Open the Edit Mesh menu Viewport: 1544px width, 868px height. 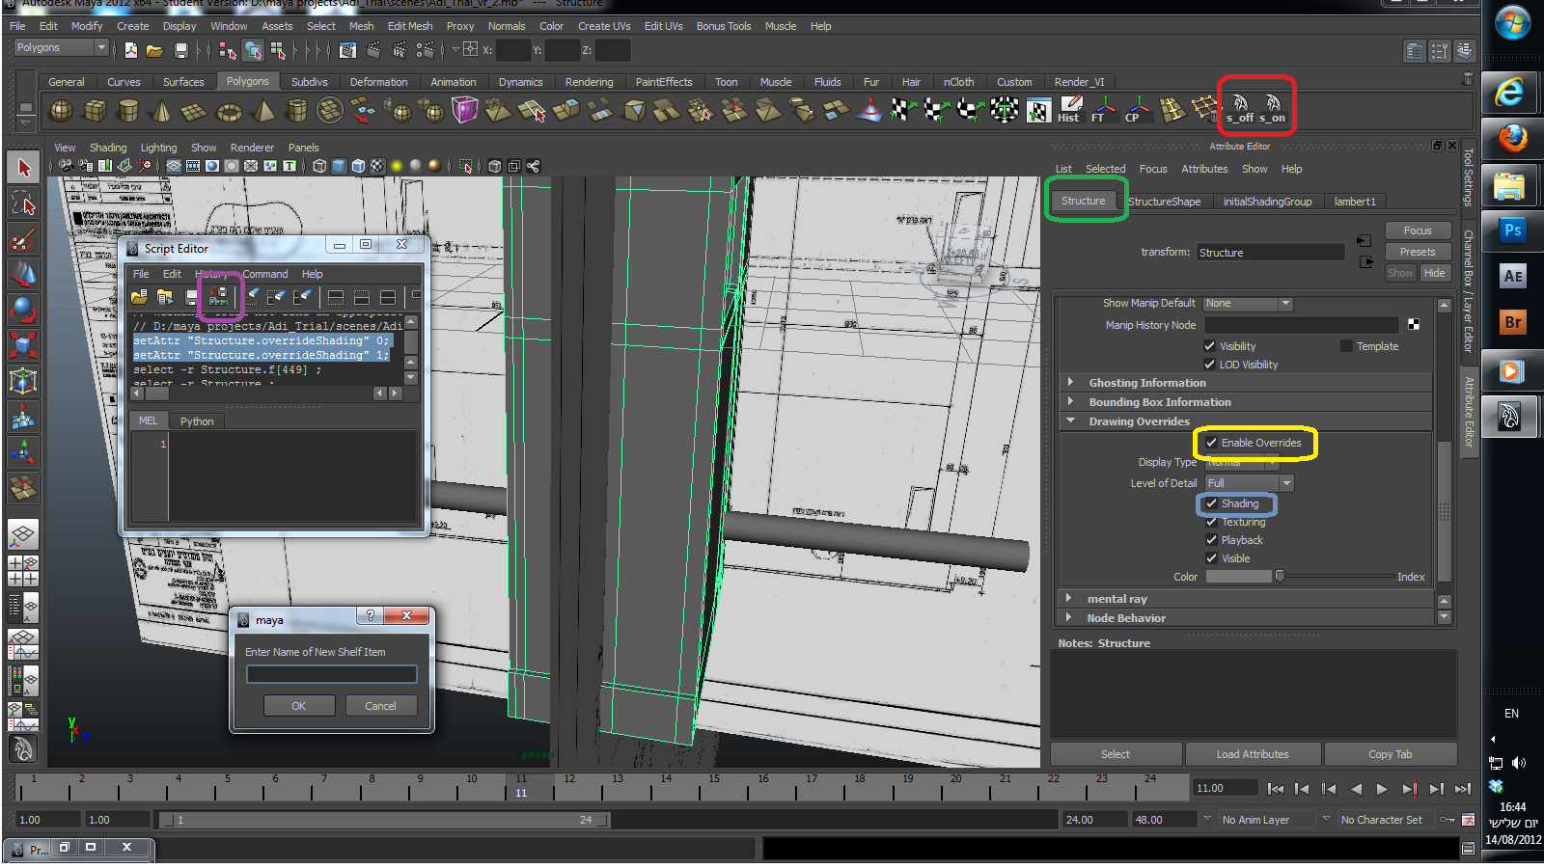[x=409, y=26]
